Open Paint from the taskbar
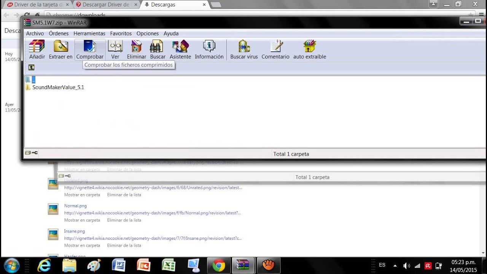This screenshot has width=487, height=274. pos(94,265)
